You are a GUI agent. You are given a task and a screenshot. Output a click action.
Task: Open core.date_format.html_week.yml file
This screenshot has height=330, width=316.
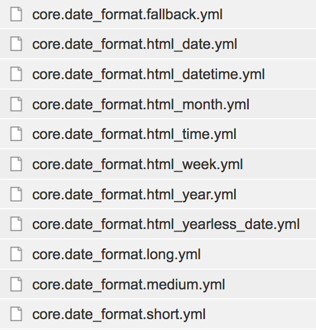tap(138, 165)
